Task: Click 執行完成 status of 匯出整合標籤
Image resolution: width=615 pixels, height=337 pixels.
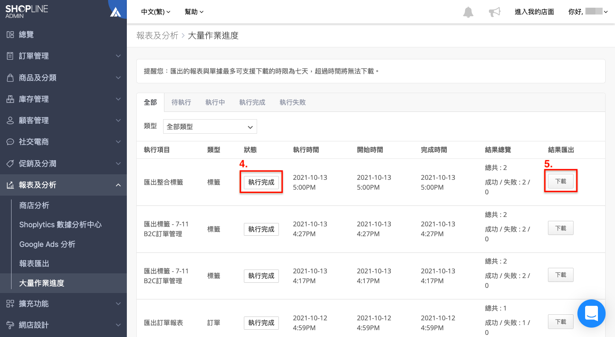Action: (261, 182)
